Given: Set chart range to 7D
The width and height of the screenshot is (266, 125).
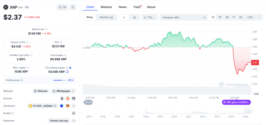Looking at the screenshot, I should click(220, 17).
